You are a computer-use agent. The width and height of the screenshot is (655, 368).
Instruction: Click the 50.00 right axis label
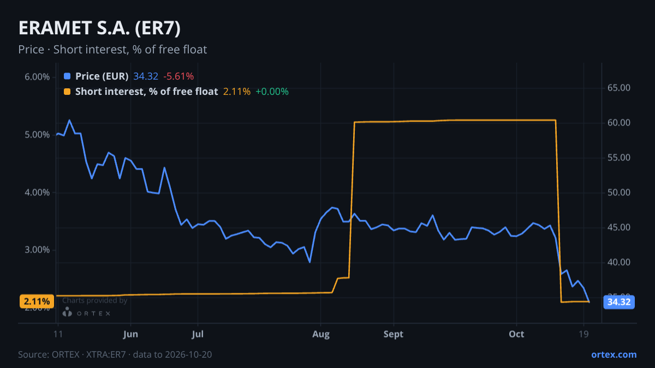click(619, 192)
